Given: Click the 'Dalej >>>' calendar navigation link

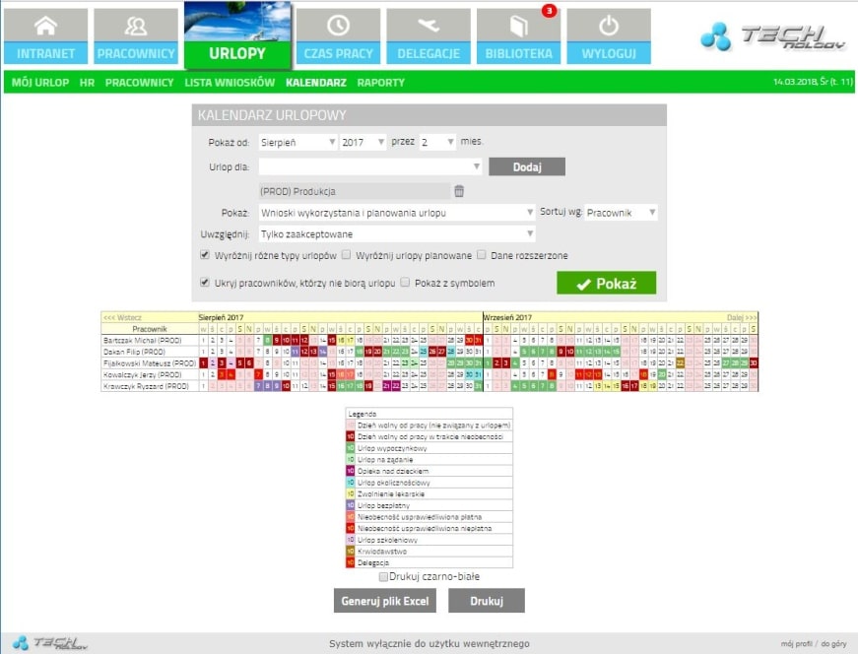Looking at the screenshot, I should point(741,318).
